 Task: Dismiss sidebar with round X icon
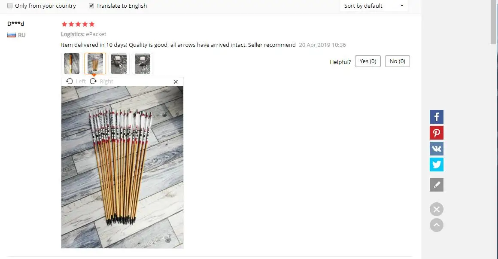point(436,209)
